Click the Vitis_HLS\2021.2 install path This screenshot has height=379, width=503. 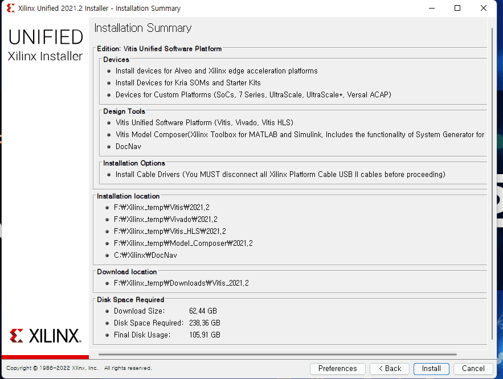pyautogui.click(x=170, y=231)
